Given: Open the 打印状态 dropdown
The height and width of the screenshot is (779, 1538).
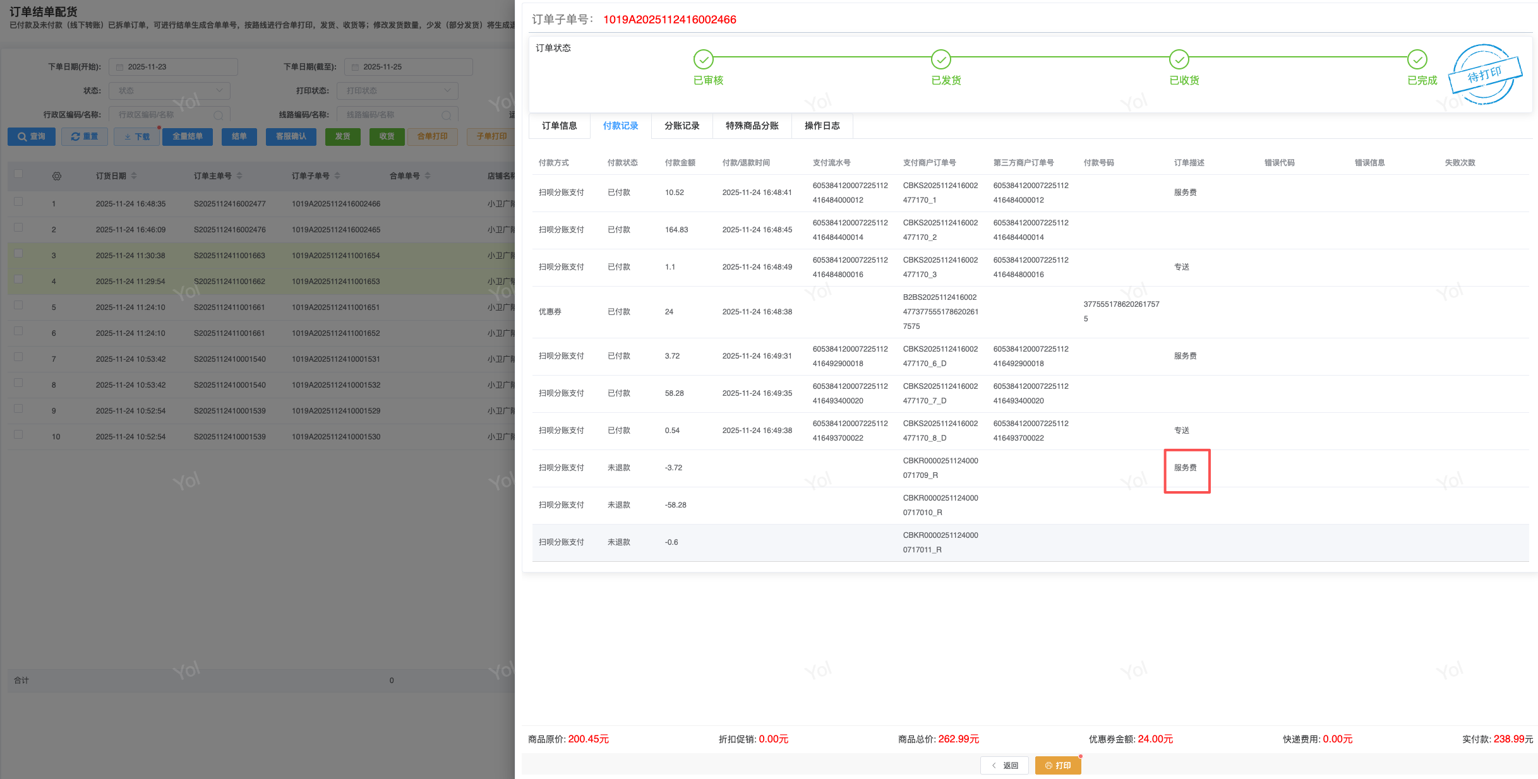Looking at the screenshot, I should (x=397, y=90).
